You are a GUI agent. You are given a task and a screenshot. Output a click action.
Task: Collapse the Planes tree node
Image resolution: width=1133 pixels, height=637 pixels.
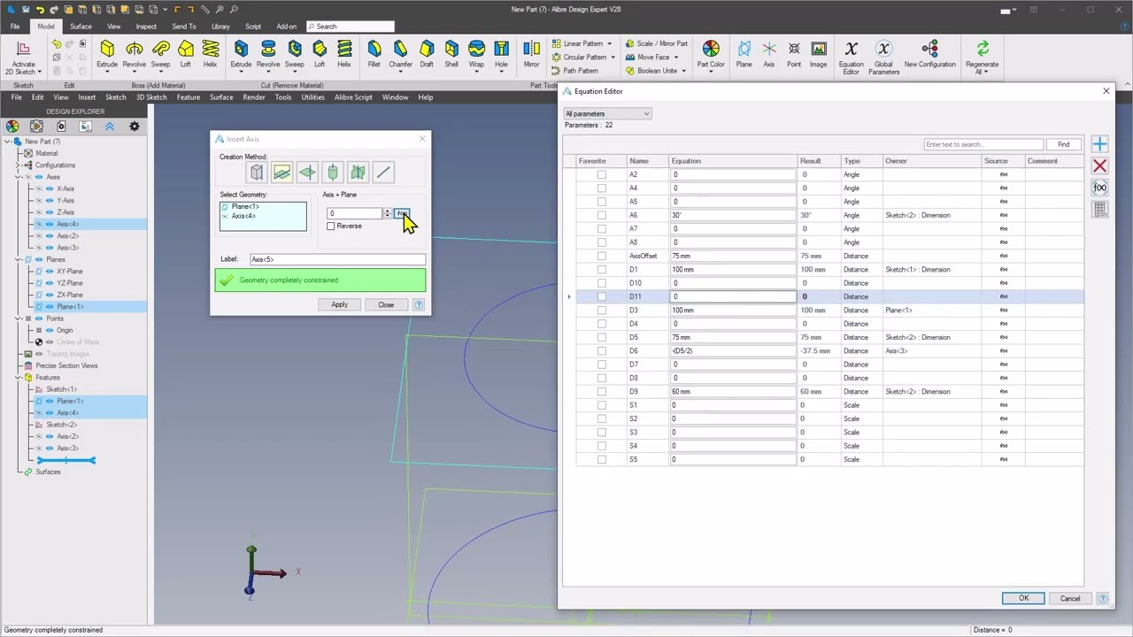pyautogui.click(x=18, y=259)
